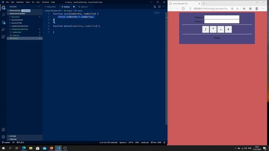Open the File menu
The image size is (269, 151).
coord(8,2)
